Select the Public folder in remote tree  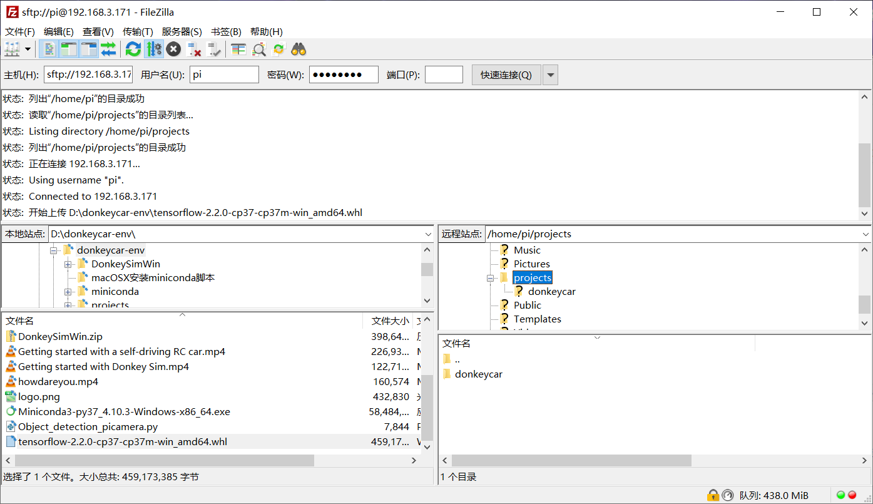tap(528, 306)
